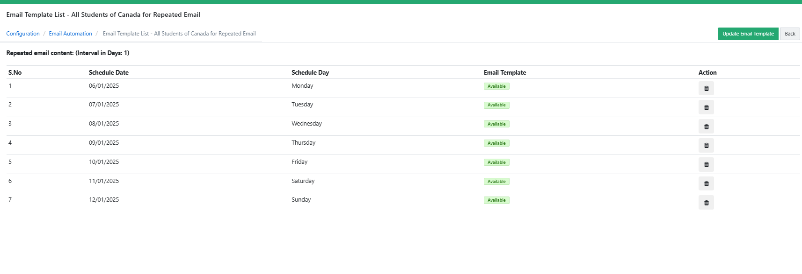This screenshot has width=802, height=274.
Task: Delete the Monday 06/01/2025 schedule row
Action: click(706, 89)
